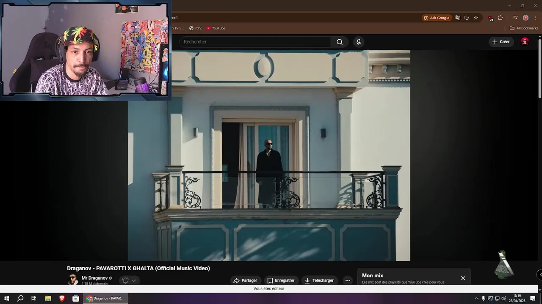Start voice search with the microphone icon
Viewport: 542px width, 304px height.
359,42
